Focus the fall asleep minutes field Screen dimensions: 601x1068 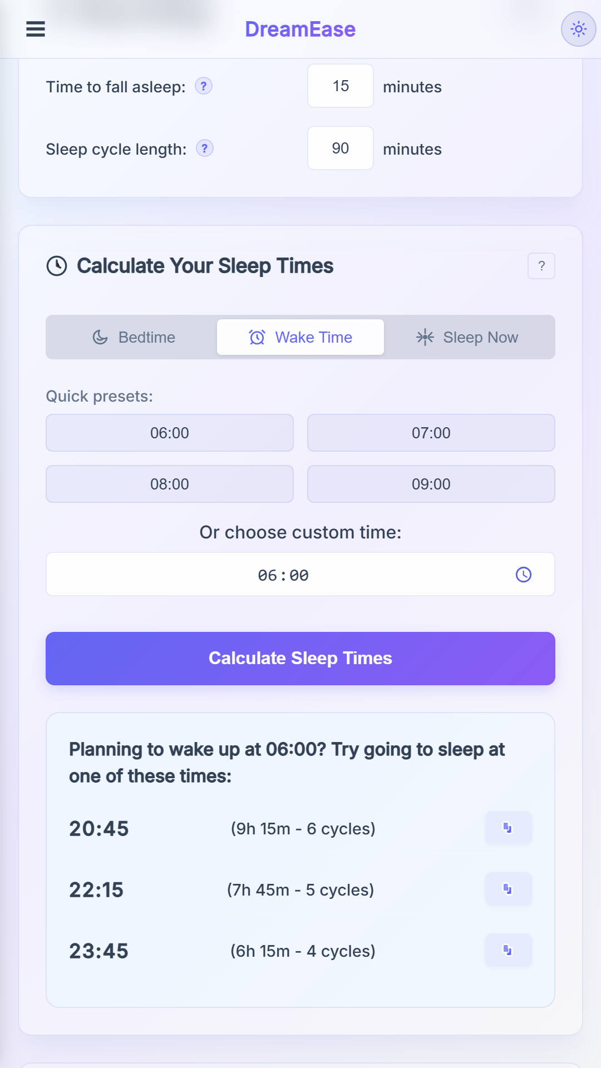click(341, 86)
